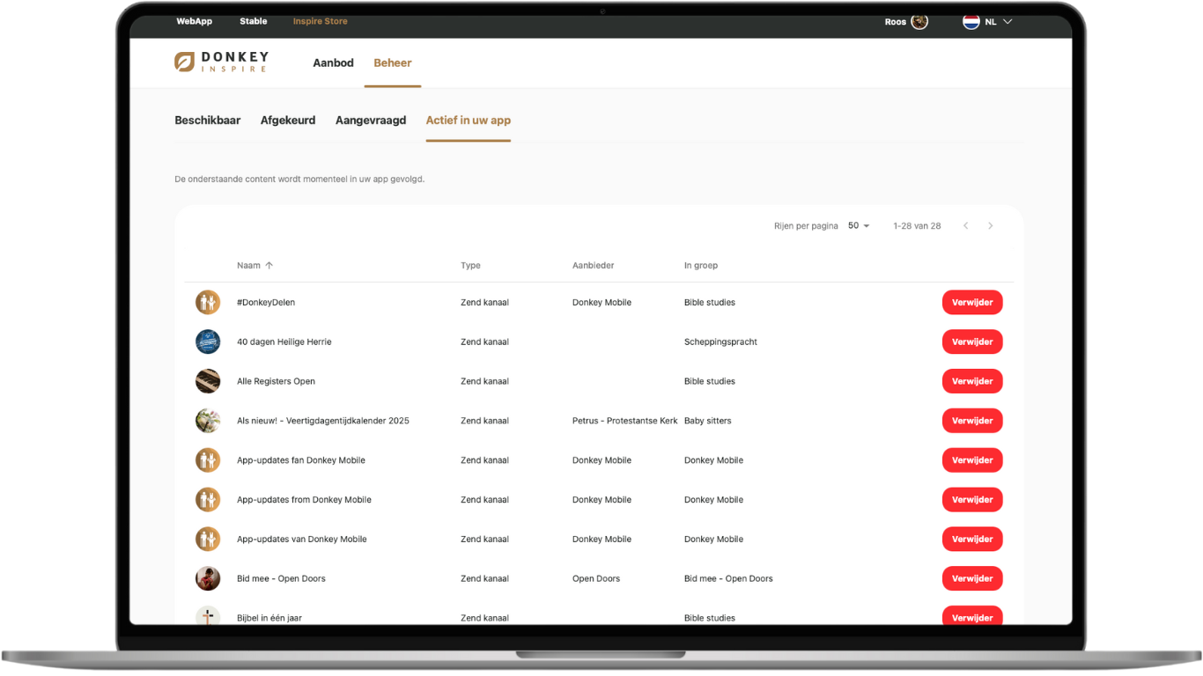Click the App-updates fan Donkey Mobile avatar

[x=208, y=460]
